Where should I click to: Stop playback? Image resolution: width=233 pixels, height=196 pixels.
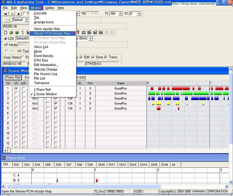[12, 14]
